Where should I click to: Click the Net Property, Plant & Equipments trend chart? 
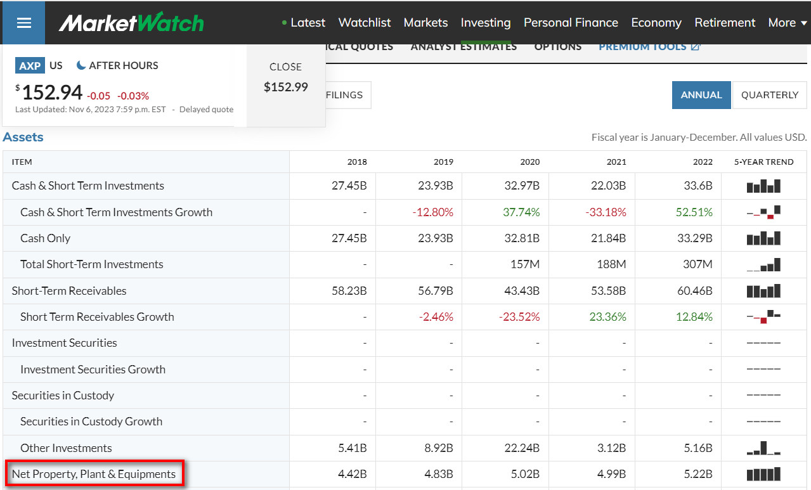pyautogui.click(x=763, y=474)
